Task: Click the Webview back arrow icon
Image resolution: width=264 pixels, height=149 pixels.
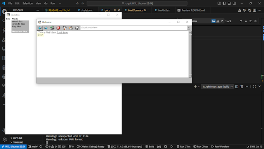Action: tap(40, 28)
